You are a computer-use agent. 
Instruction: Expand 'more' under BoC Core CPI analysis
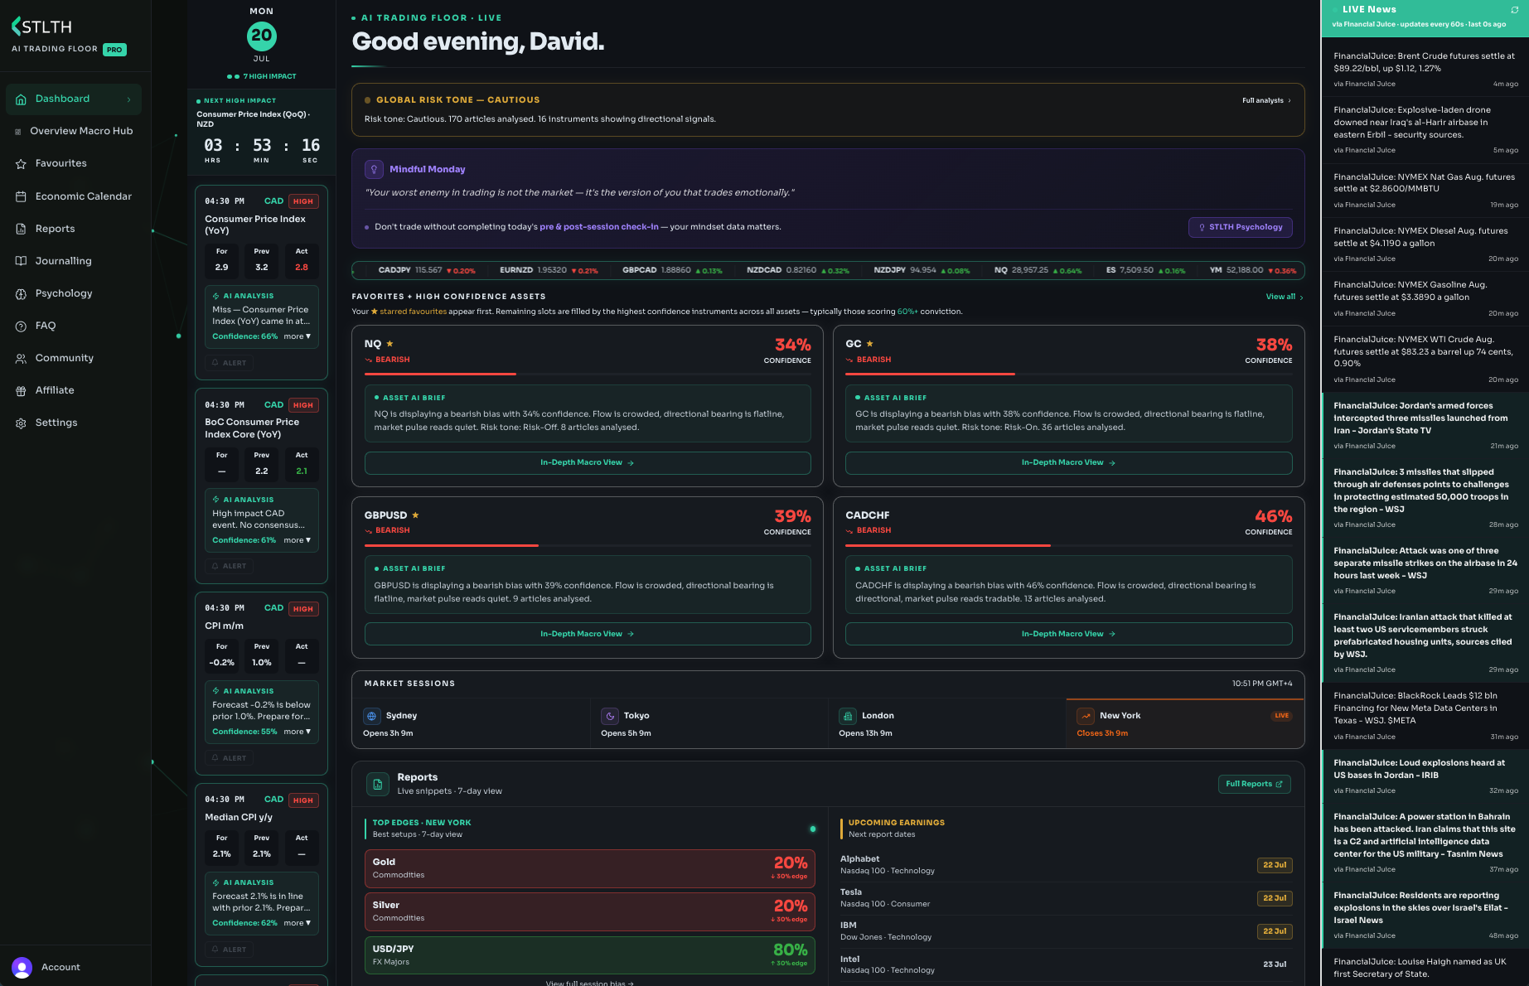coord(297,540)
